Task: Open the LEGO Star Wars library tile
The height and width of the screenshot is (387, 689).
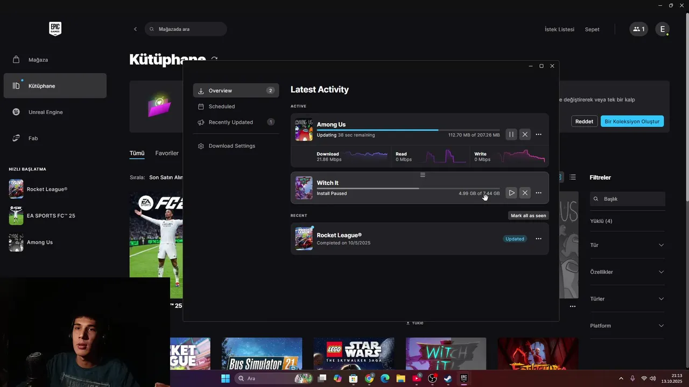Action: pos(354,354)
